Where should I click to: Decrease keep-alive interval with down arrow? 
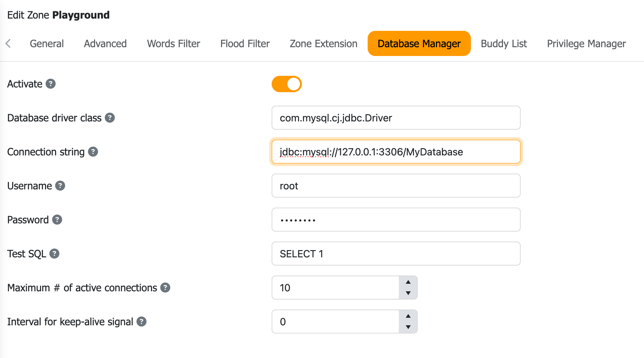[408, 327]
